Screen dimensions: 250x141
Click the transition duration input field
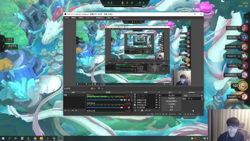[x=193, y=99]
